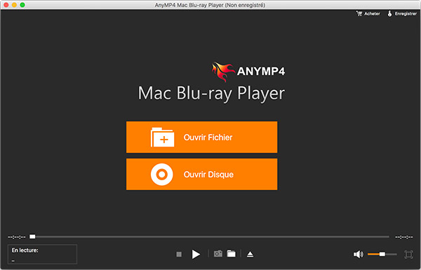Eject the disc with the eject icon

tap(250, 254)
